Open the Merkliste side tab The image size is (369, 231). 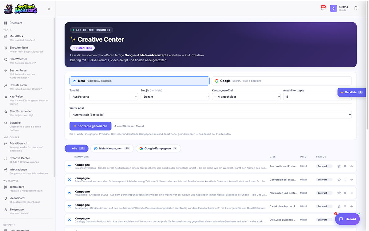click(x=352, y=92)
